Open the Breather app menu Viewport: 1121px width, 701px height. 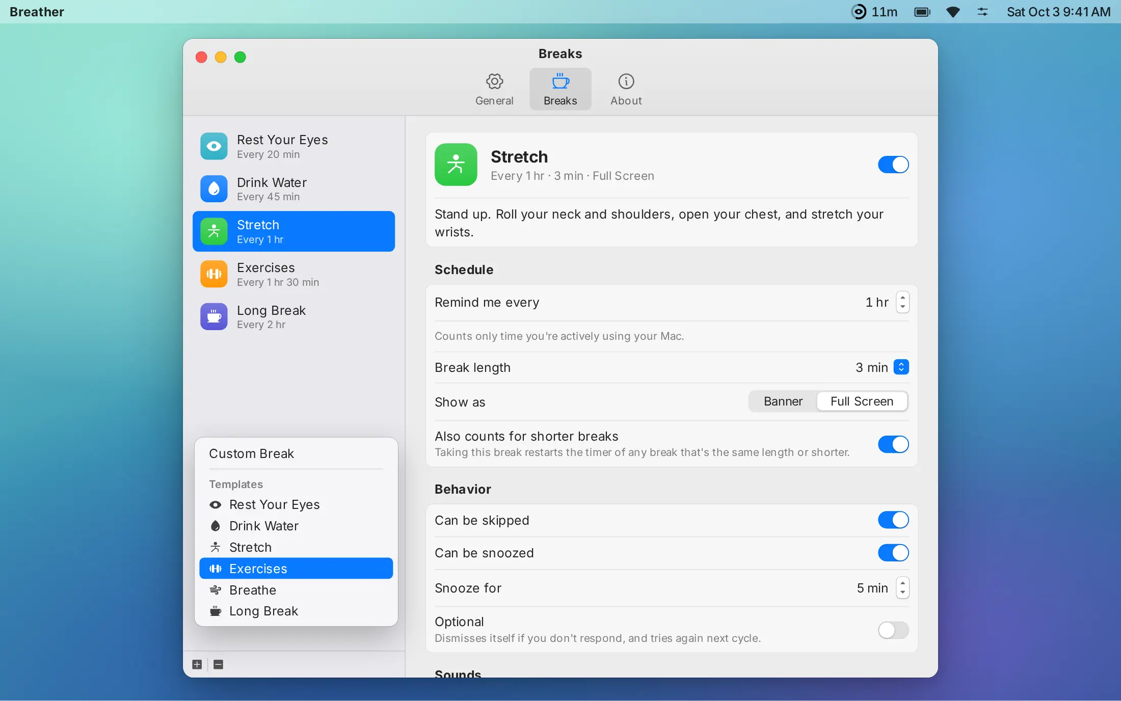pyautogui.click(x=37, y=12)
